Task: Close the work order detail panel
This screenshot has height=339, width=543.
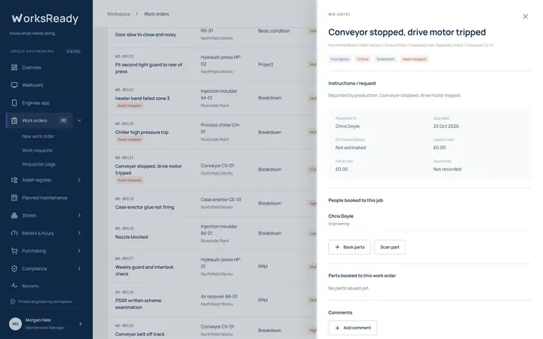Action: coord(526,17)
